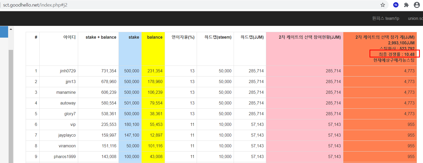
Task: Click the 538,361 stake + balance value
Action: tap(109, 114)
